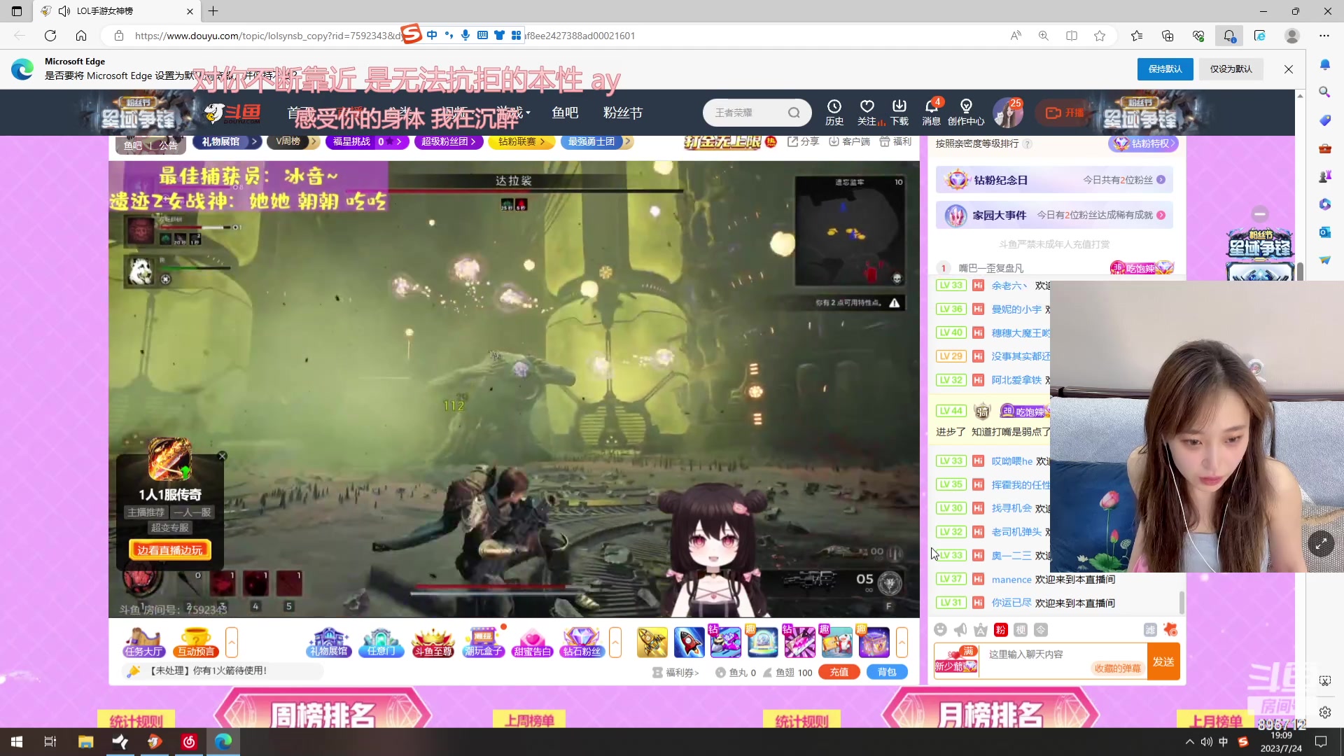Open the 历史 history icon in top navbar
This screenshot has height=756, width=1344.
[x=834, y=112]
